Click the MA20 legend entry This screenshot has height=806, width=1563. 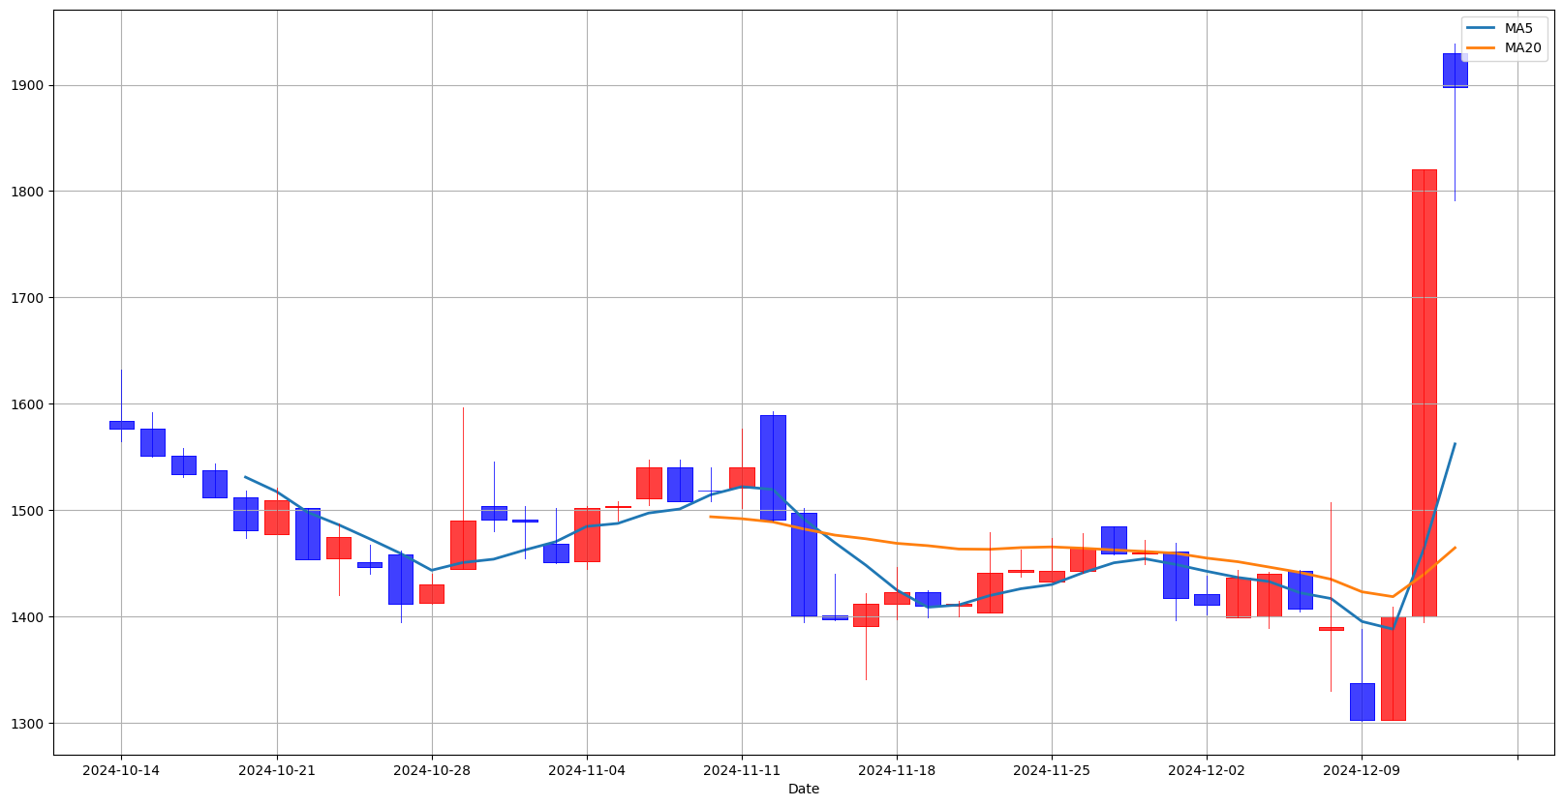1504,47
